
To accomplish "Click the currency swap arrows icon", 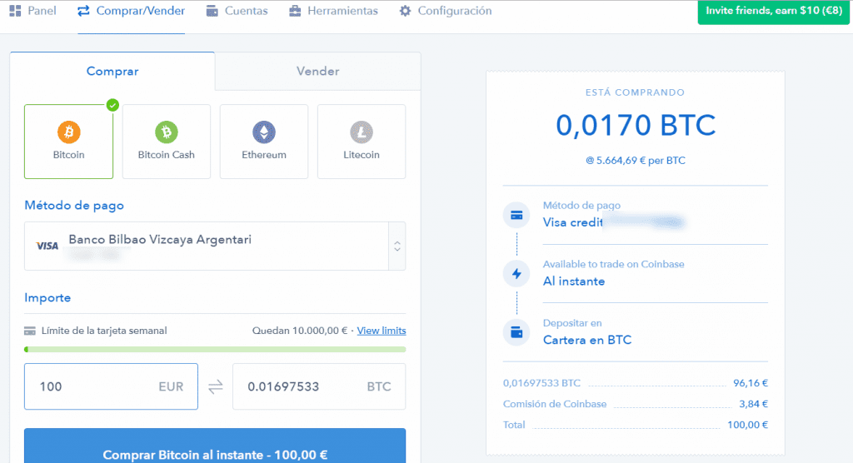I will (x=216, y=387).
